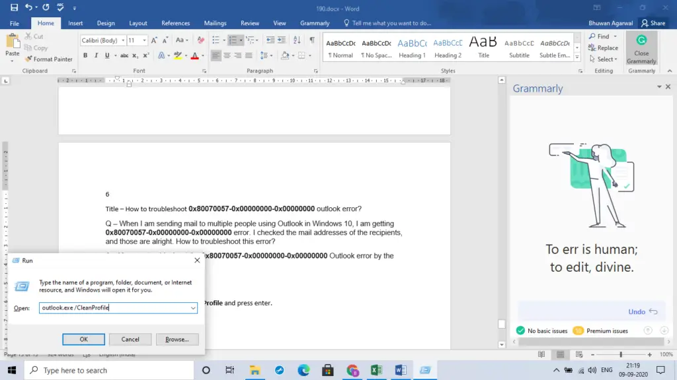Click Clear All Formatting icon
This screenshot has height=380, width=677.
[201, 40]
